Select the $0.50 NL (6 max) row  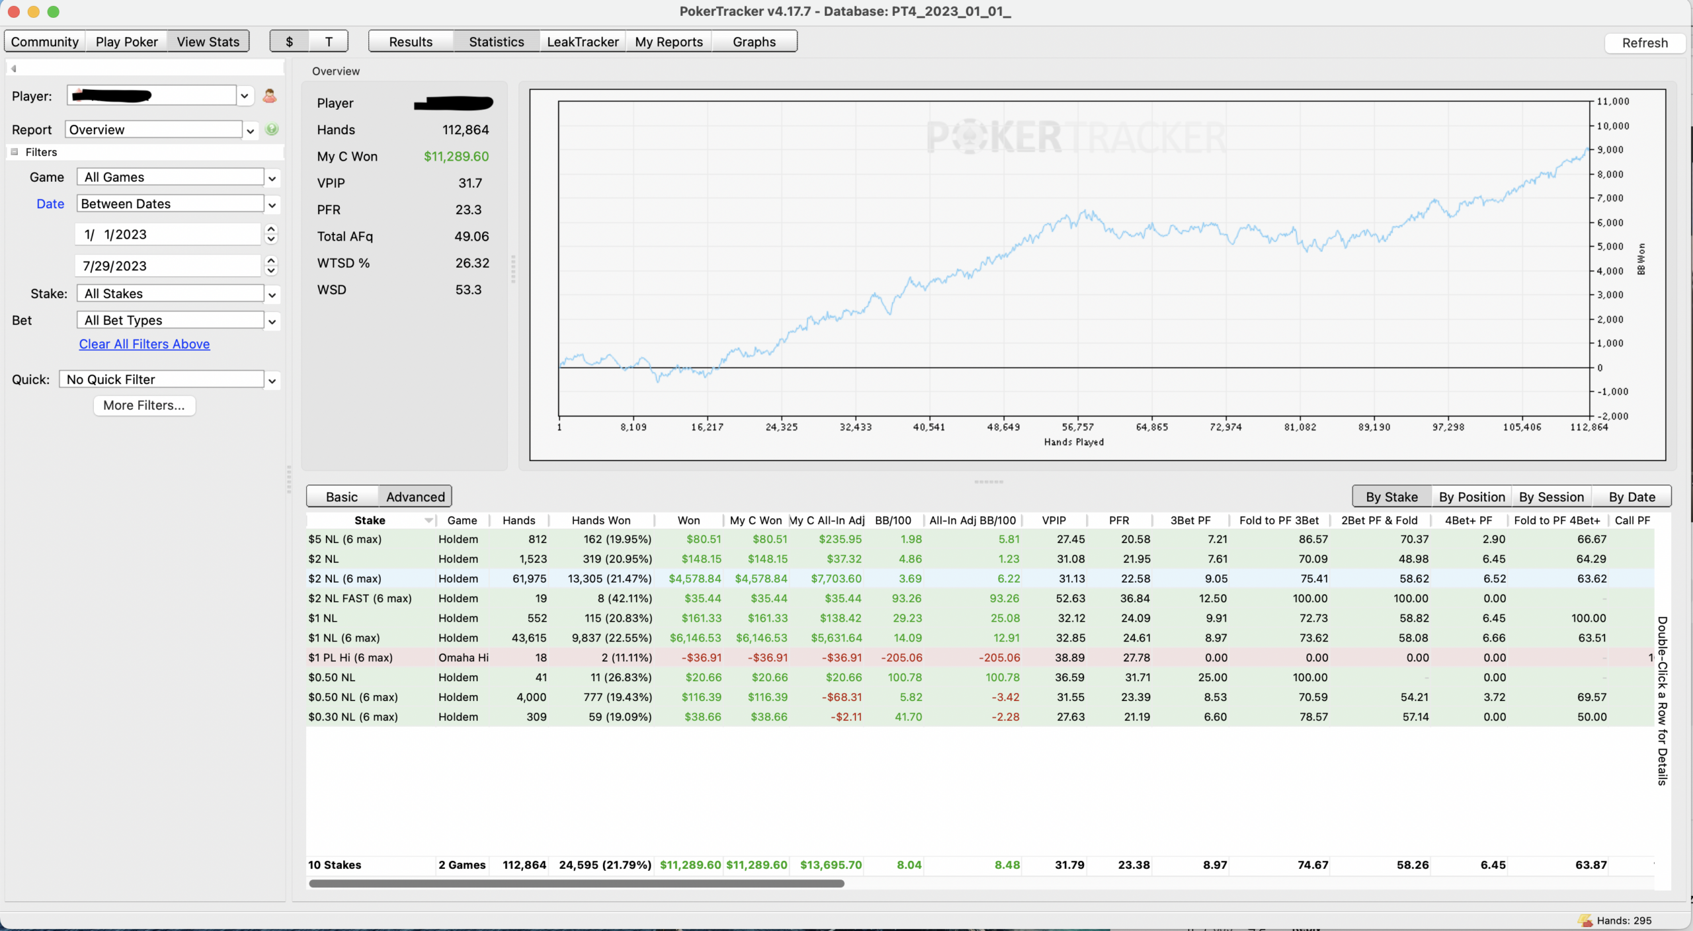click(980, 697)
